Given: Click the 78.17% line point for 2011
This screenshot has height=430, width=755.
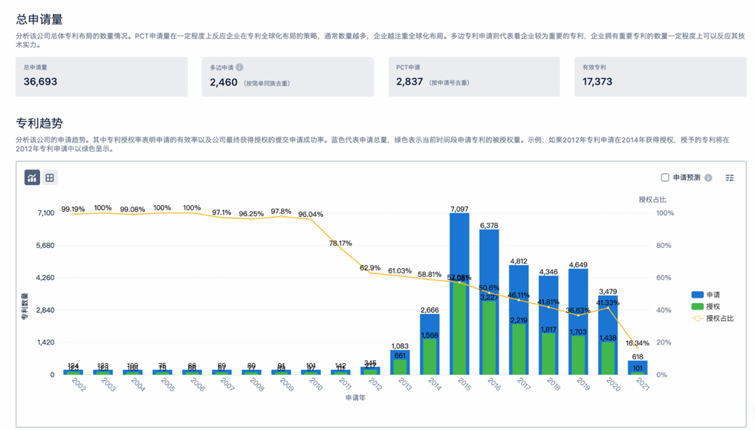Looking at the screenshot, I should [x=341, y=248].
